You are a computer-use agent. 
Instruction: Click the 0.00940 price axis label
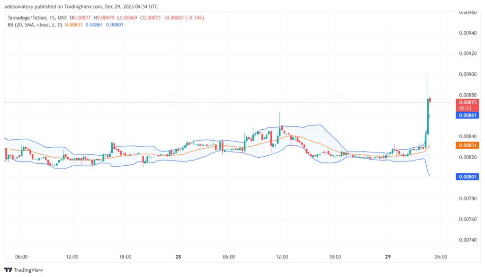(x=467, y=33)
